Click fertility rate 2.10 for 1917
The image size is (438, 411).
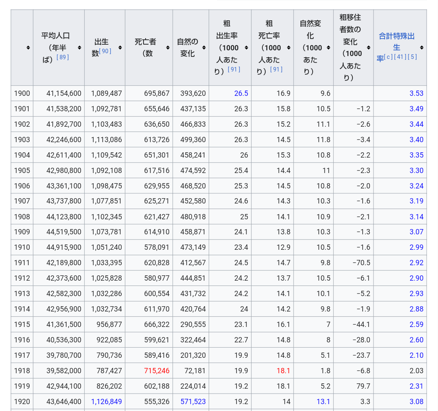pos(417,355)
